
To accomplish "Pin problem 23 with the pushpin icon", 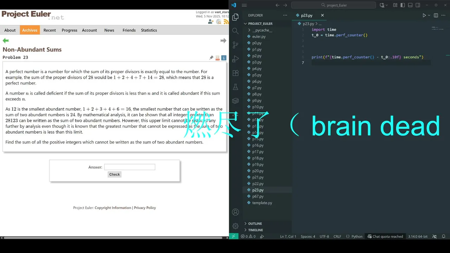I will click(x=211, y=58).
